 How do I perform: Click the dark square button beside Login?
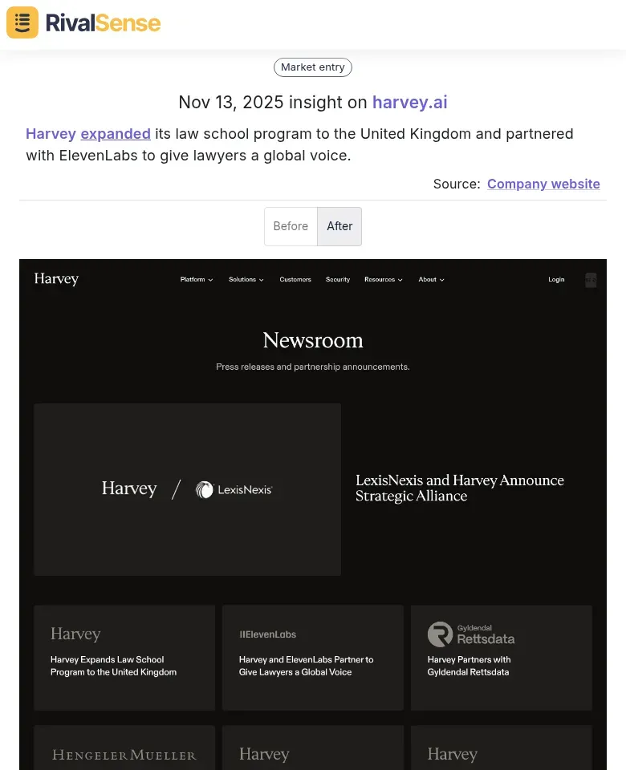tap(591, 280)
